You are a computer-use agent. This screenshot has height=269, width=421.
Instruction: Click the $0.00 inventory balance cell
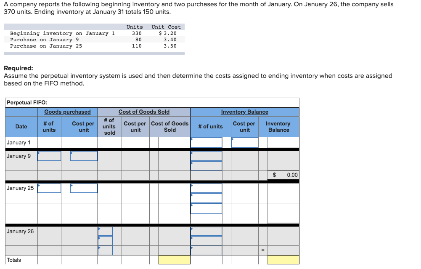coord(283,175)
